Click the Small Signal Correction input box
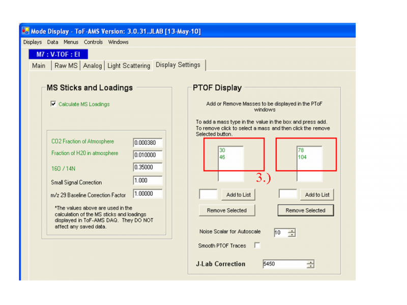The image size is (407, 305). click(148, 180)
